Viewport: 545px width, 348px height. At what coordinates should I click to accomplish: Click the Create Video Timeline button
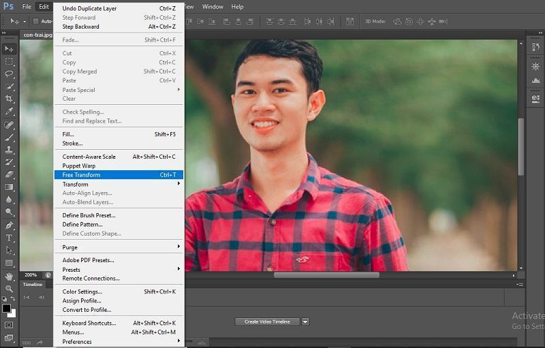coord(267,322)
